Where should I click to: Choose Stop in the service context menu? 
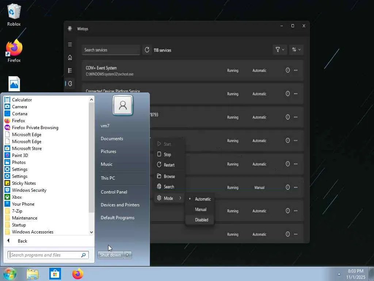(169, 155)
